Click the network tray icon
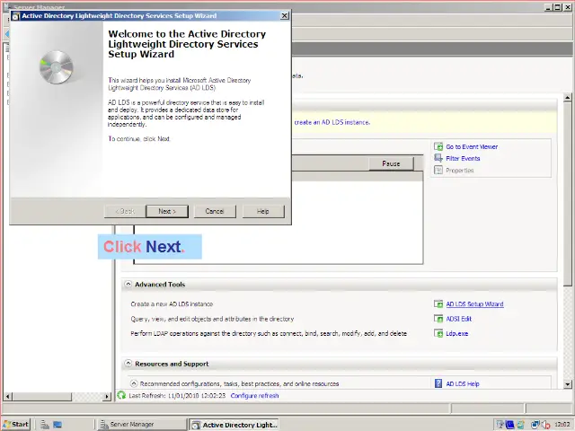The image size is (575, 431). [x=535, y=425]
